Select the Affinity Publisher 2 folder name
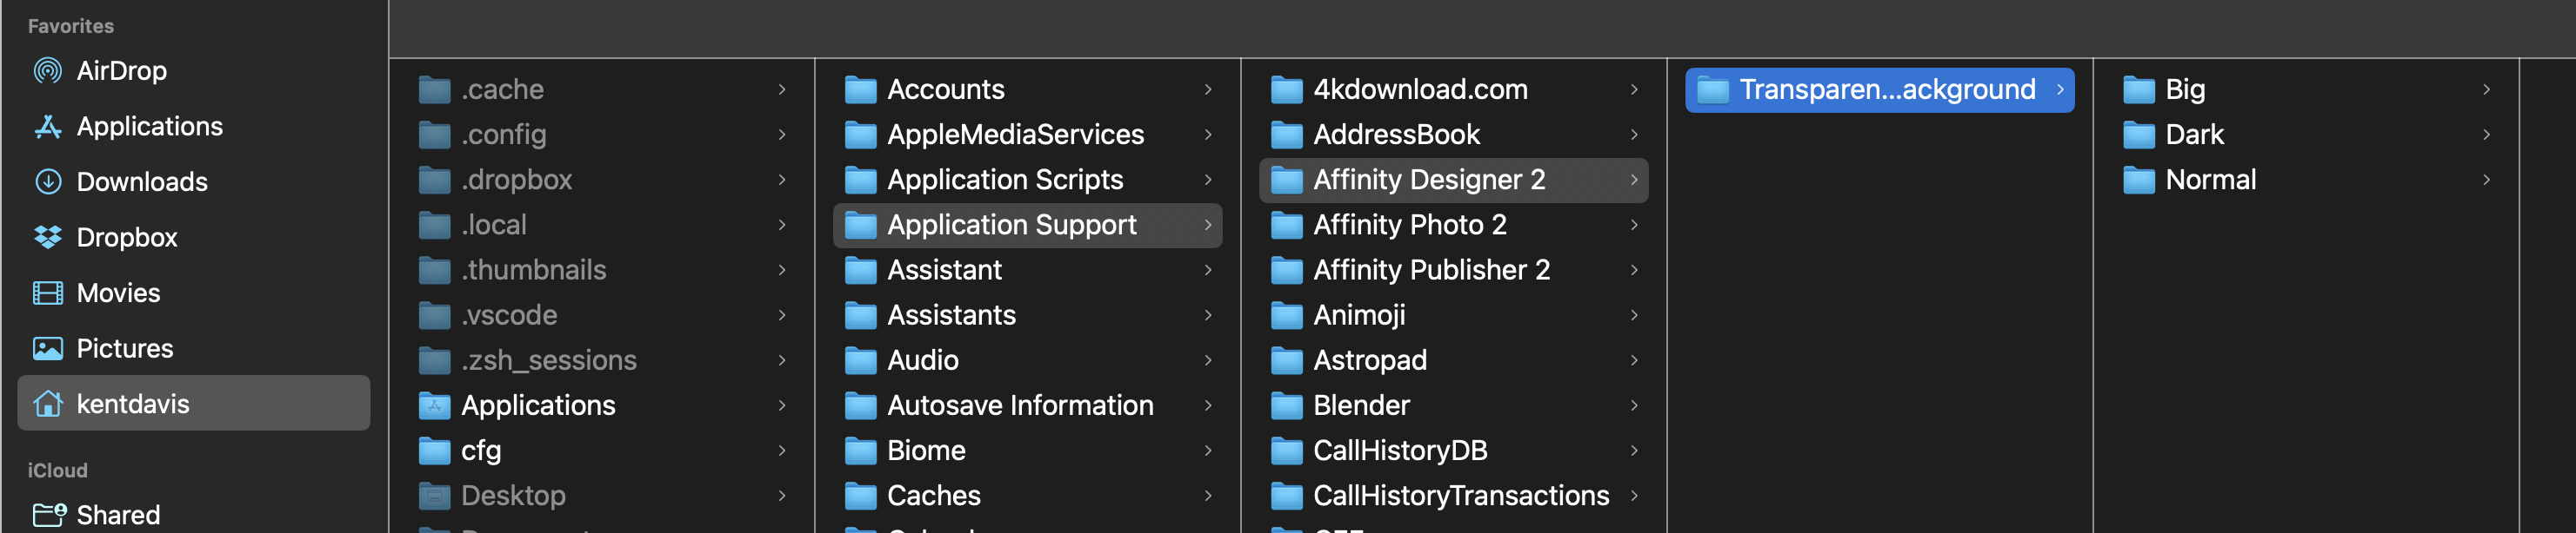The image size is (2576, 533). [x=1431, y=271]
